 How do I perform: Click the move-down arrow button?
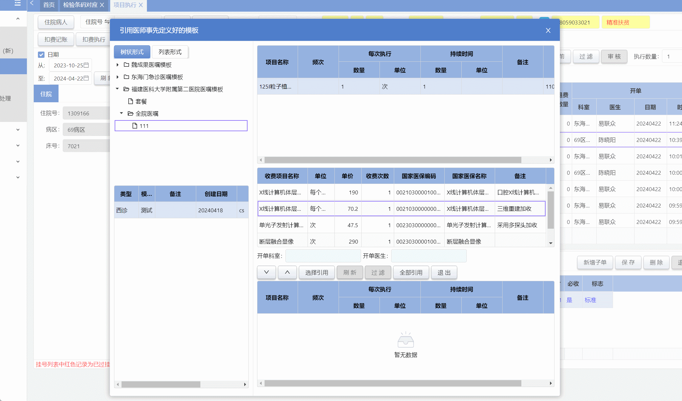(266, 272)
